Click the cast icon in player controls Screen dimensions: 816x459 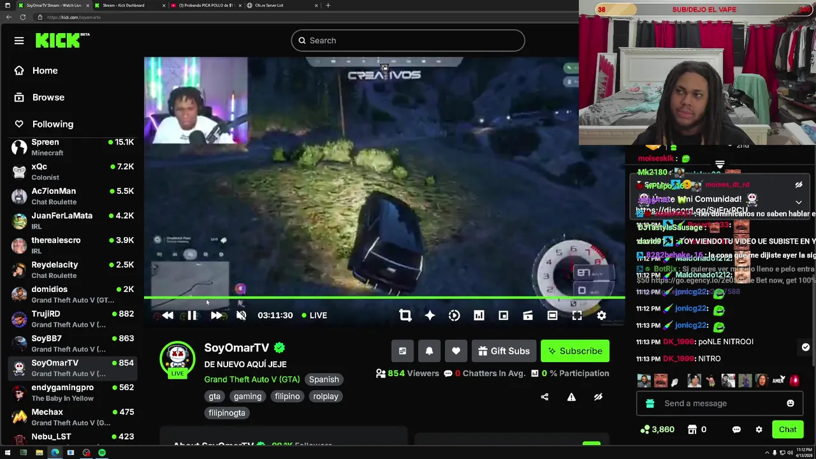[528, 315]
